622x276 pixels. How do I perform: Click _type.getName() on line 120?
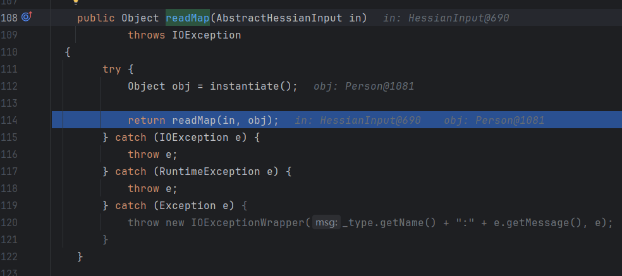tap(397, 222)
